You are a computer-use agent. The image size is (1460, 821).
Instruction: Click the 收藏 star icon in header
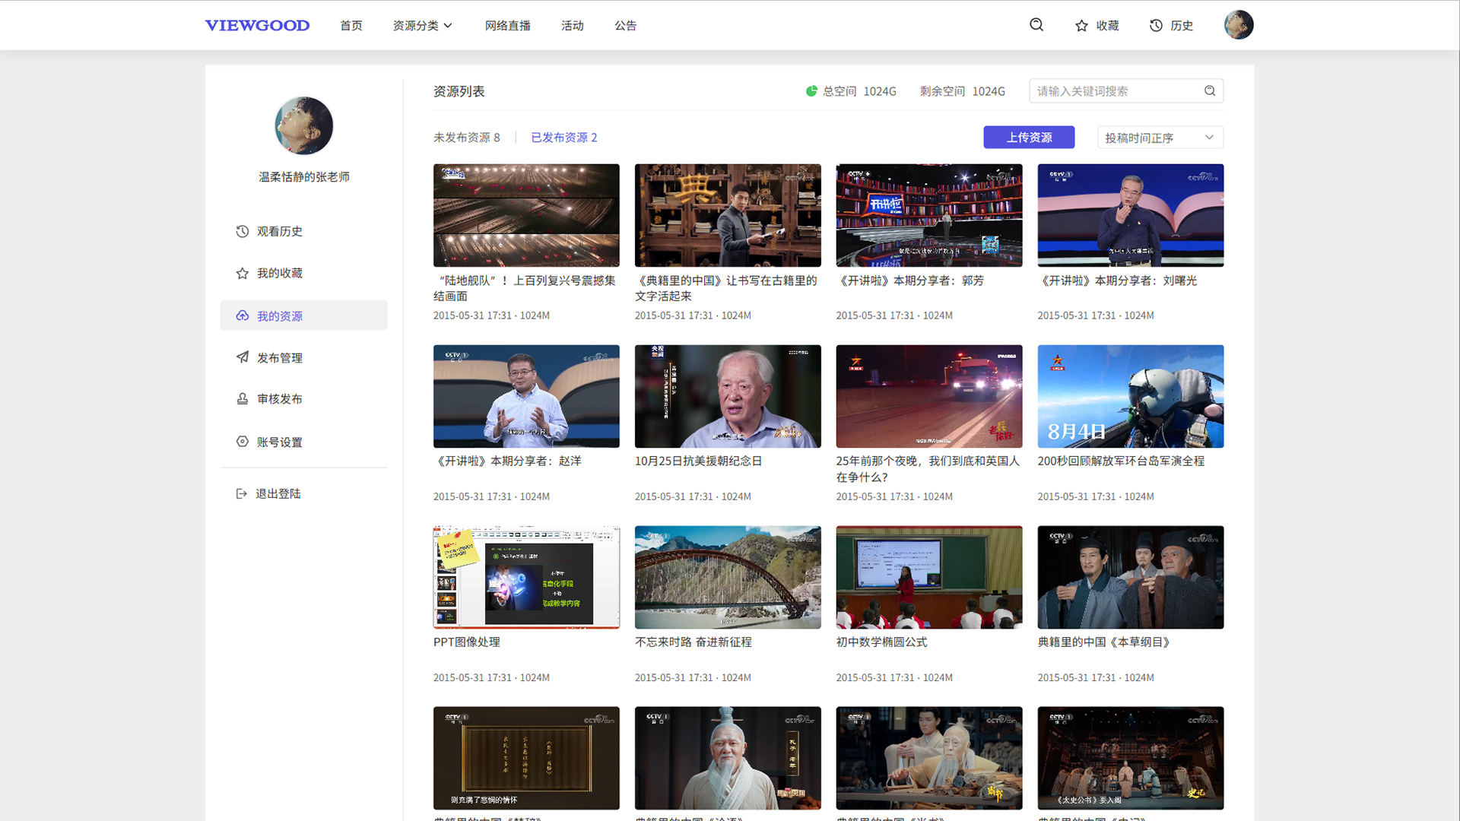[1081, 26]
